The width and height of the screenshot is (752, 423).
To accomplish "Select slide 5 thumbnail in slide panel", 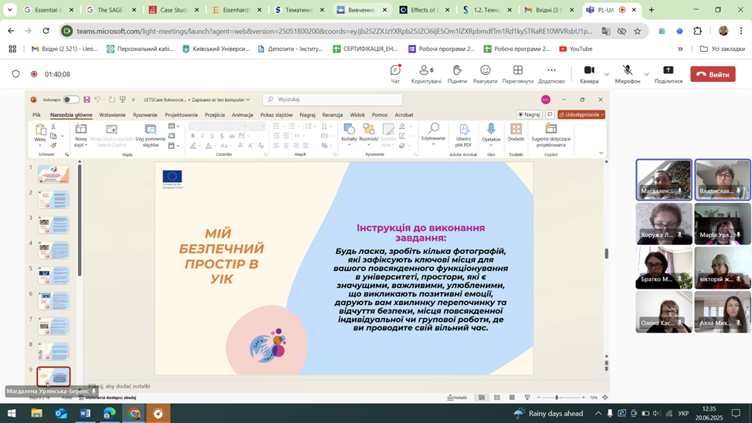I will coord(54,276).
